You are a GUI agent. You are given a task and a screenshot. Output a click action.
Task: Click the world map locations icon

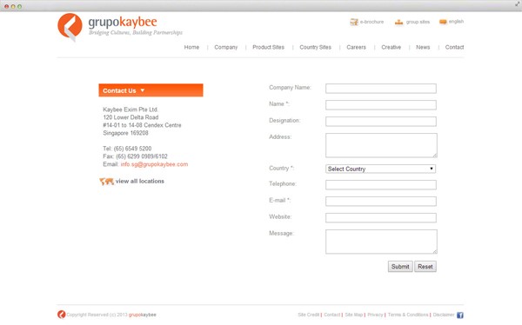(106, 182)
